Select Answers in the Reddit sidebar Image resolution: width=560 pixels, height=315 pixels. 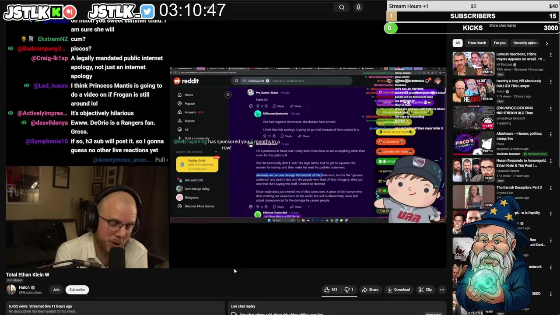(x=190, y=112)
